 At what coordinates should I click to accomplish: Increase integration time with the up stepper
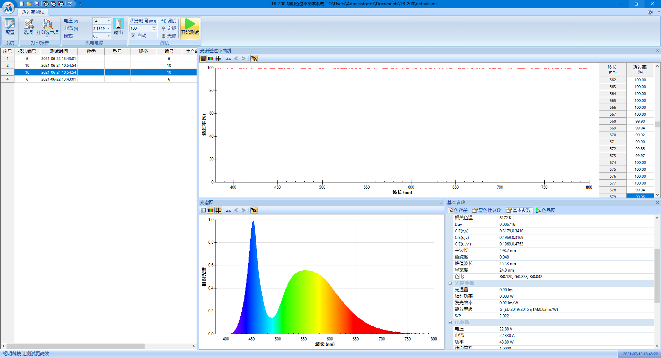coord(154,27)
